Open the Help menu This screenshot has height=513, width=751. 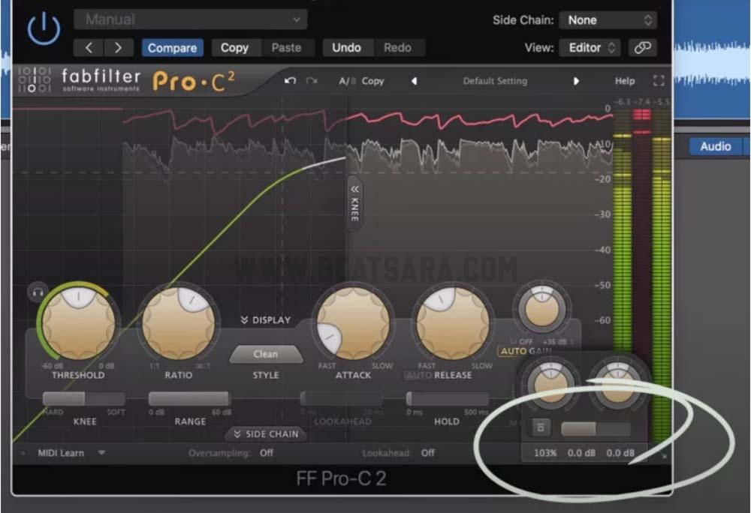pos(625,81)
